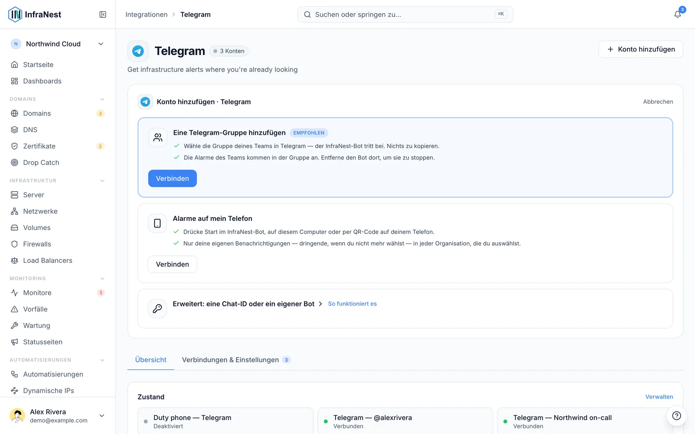The width and height of the screenshot is (695, 434).
Task: Open the notifications bell
Action: (x=677, y=14)
